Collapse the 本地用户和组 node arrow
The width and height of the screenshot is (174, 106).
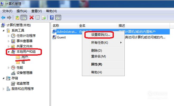point(8,52)
